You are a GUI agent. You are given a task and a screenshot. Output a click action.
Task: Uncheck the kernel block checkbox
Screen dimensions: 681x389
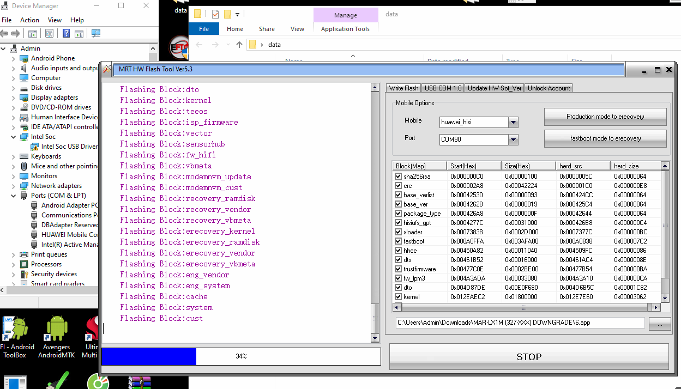click(399, 297)
